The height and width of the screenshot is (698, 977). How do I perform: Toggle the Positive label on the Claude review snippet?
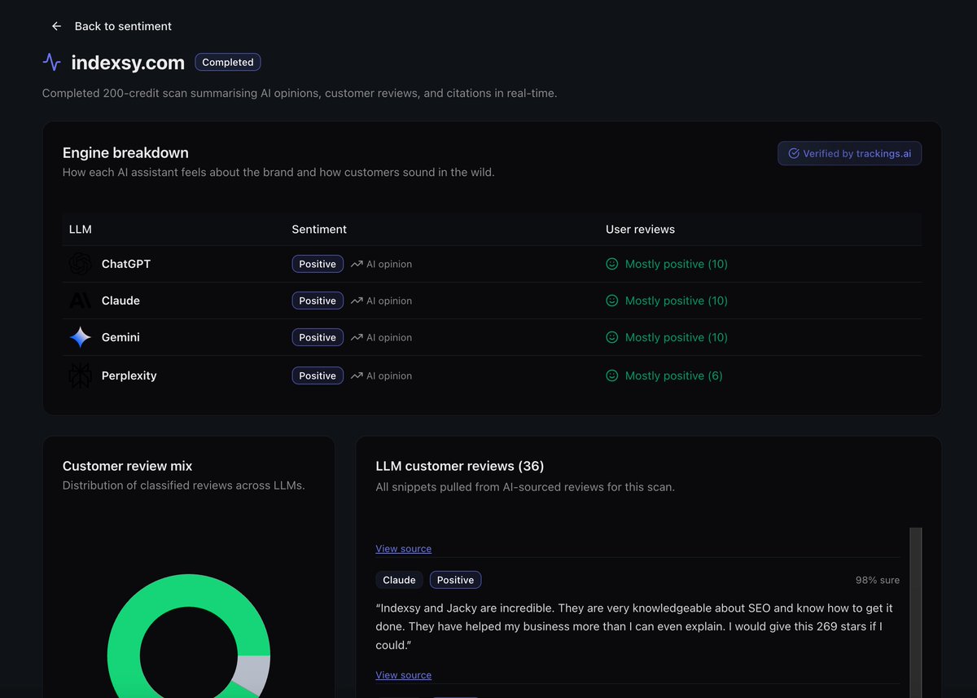(x=455, y=579)
